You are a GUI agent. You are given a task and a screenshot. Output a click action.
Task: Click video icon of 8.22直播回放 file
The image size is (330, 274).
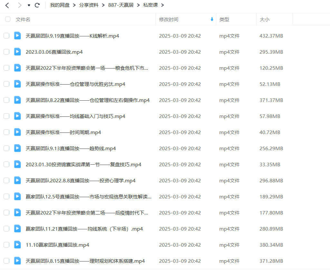tap(17, 100)
